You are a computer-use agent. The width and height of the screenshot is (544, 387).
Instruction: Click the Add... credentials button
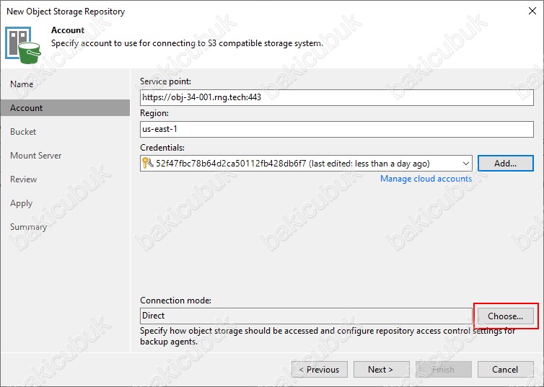[x=506, y=163]
